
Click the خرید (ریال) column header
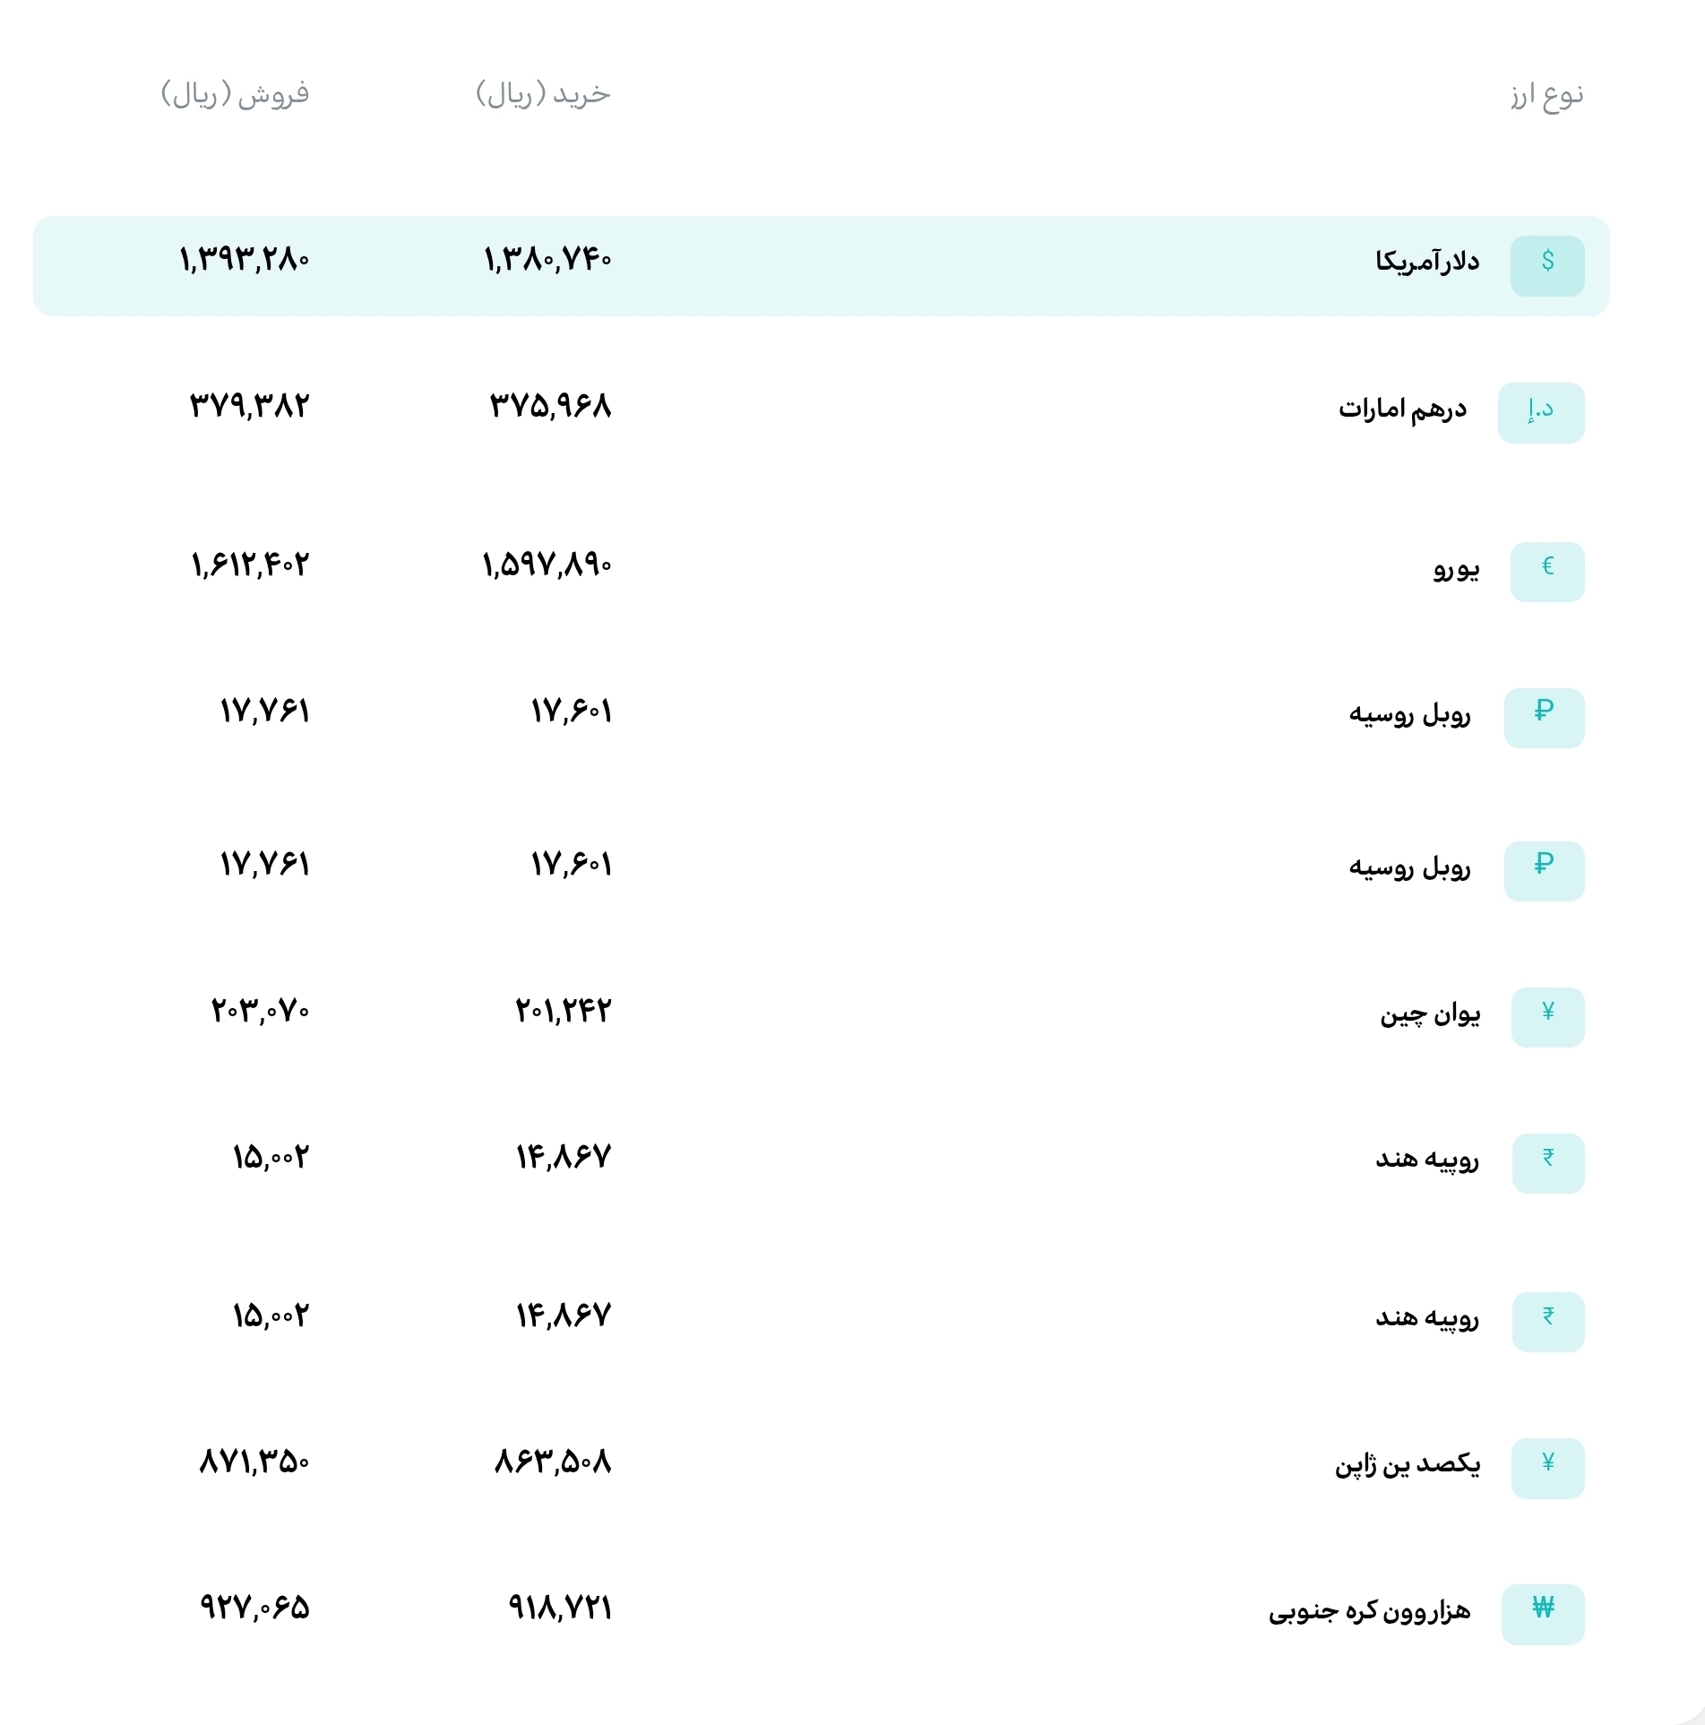coord(543,94)
